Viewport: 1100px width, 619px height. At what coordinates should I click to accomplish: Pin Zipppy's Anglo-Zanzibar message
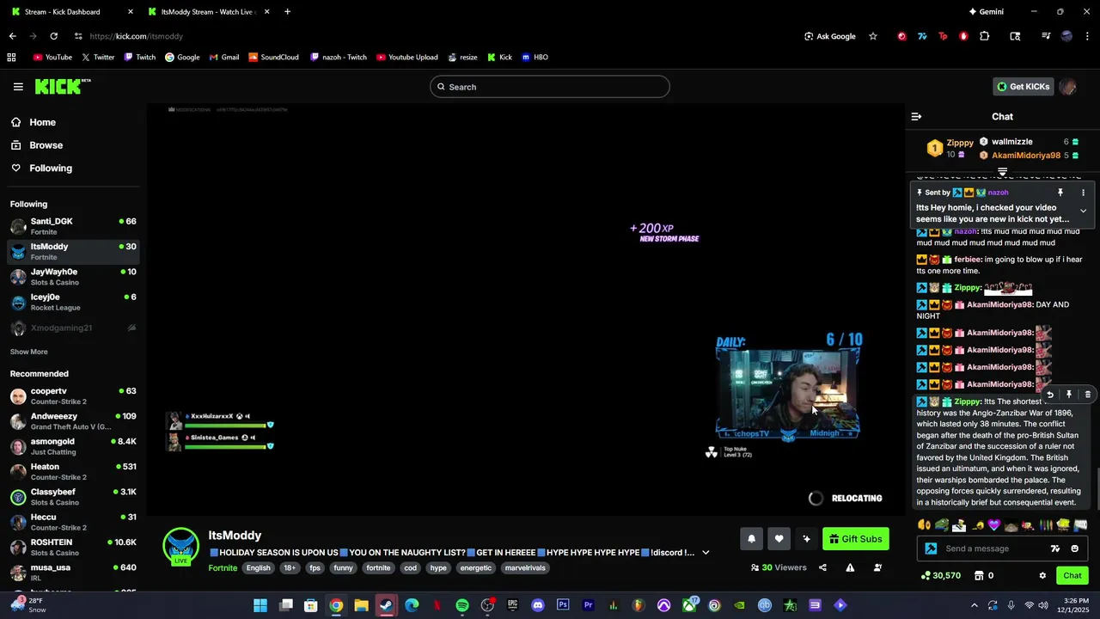click(x=1069, y=395)
